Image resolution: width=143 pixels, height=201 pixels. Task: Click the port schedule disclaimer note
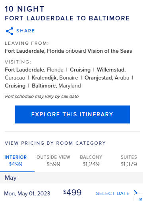click(42, 96)
